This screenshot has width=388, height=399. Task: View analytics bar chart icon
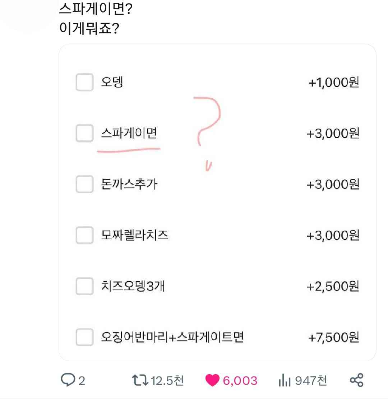tap(285, 380)
